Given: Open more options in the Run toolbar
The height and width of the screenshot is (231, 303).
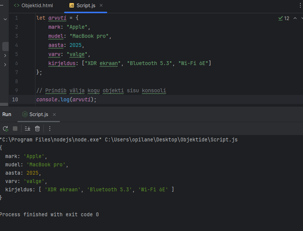Looking at the screenshot, I should point(49,129).
